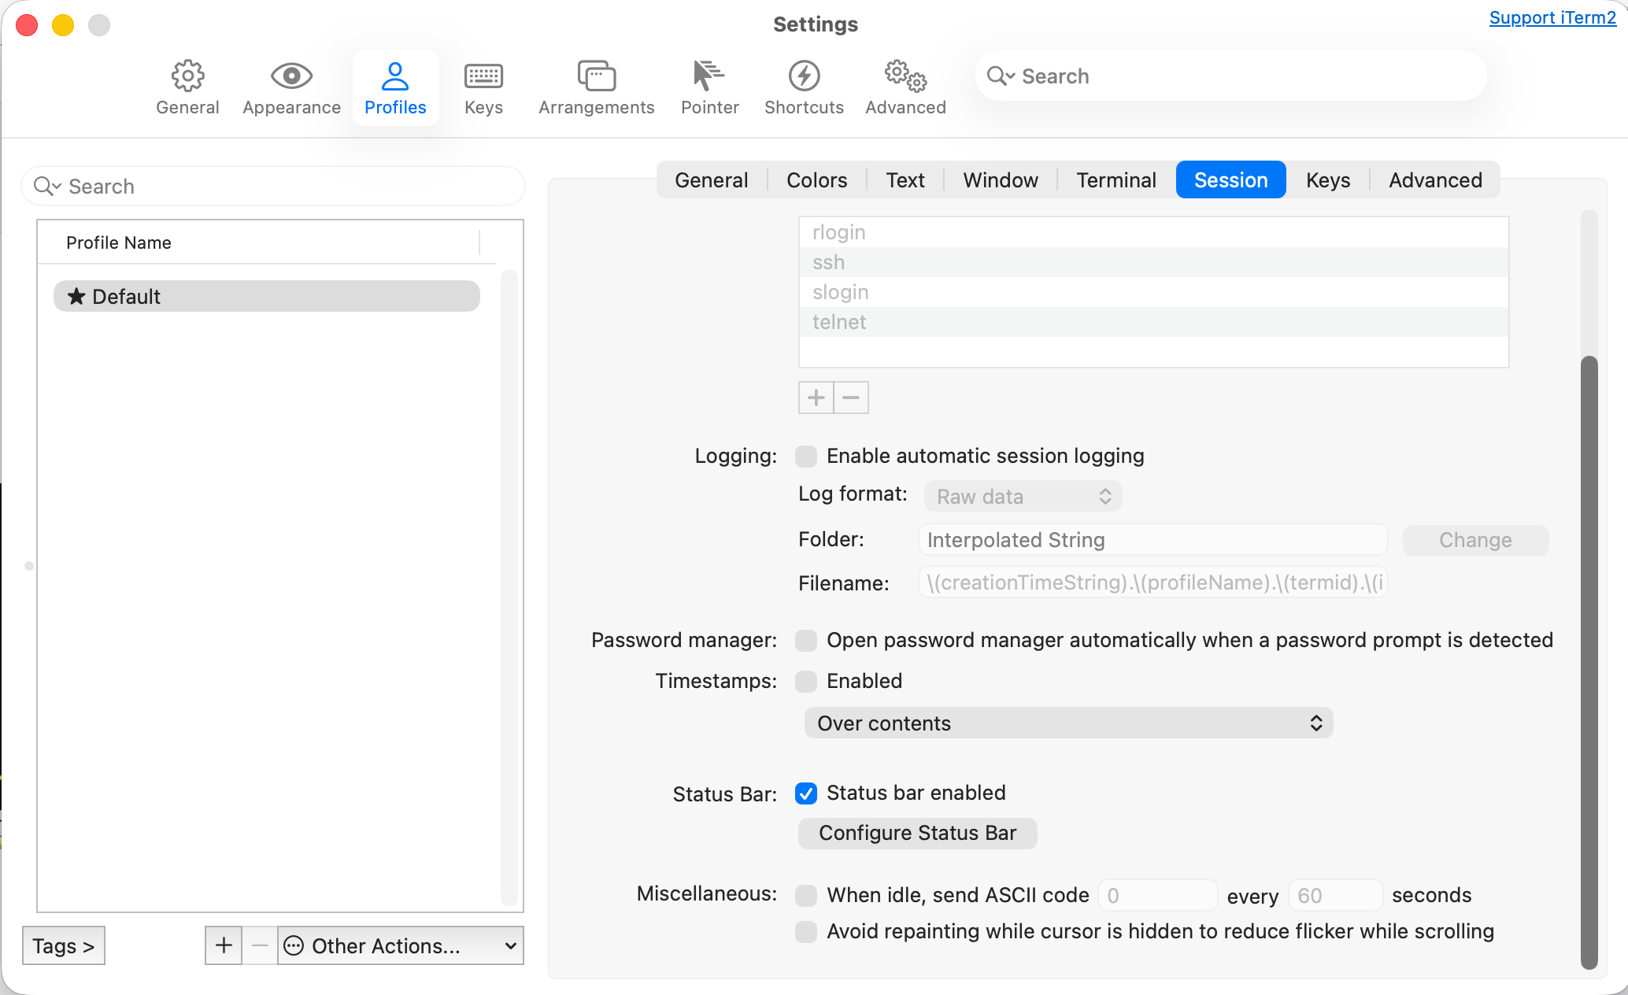This screenshot has height=995, width=1628.
Task: Open Arrangements window icon
Action: [x=596, y=76]
